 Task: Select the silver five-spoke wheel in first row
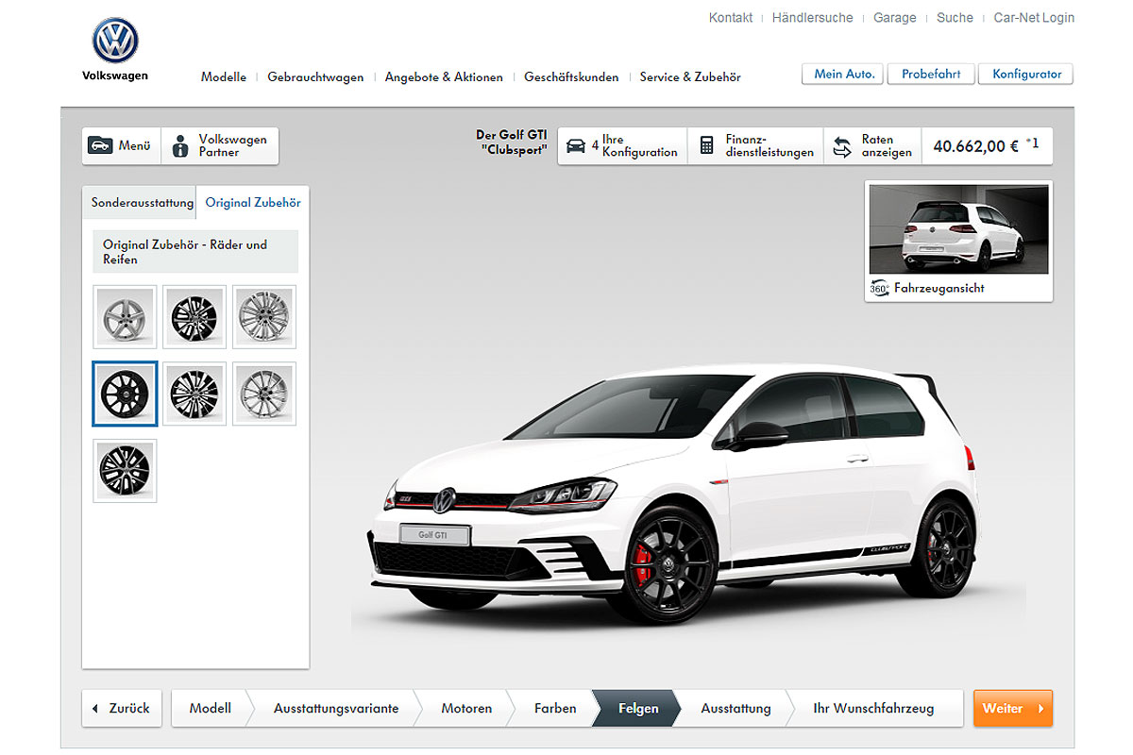(x=125, y=317)
